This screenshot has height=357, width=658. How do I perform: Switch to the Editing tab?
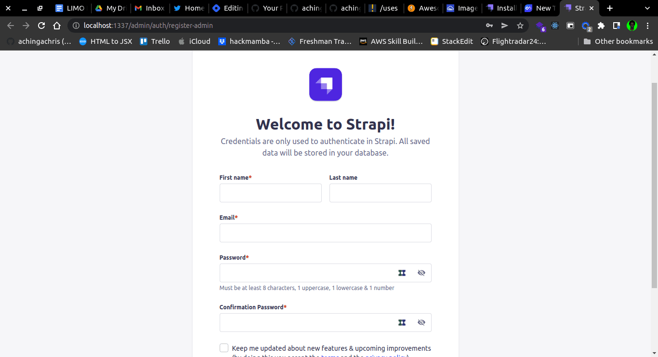[x=228, y=8]
